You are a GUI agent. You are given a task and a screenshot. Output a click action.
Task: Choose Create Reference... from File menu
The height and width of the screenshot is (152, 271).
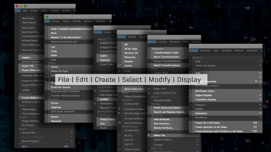(x=33, y=98)
